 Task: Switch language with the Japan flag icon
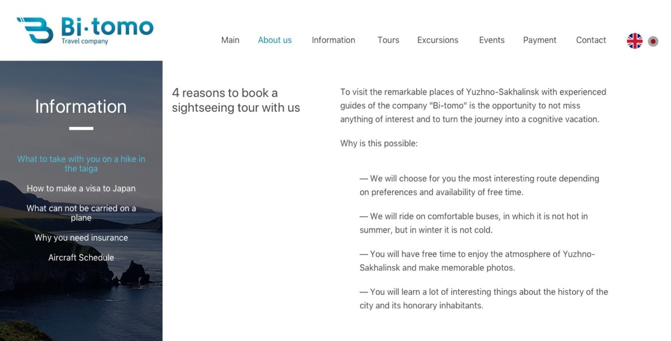[x=653, y=42]
